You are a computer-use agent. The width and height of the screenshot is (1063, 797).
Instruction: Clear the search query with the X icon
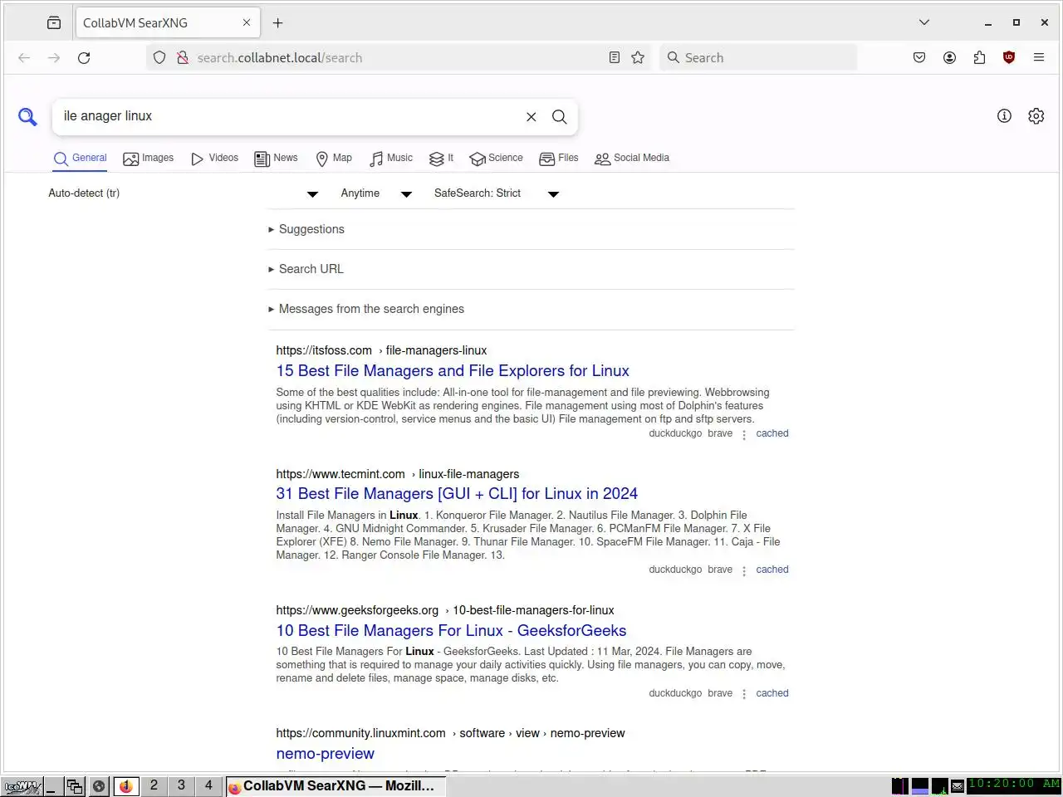(531, 117)
